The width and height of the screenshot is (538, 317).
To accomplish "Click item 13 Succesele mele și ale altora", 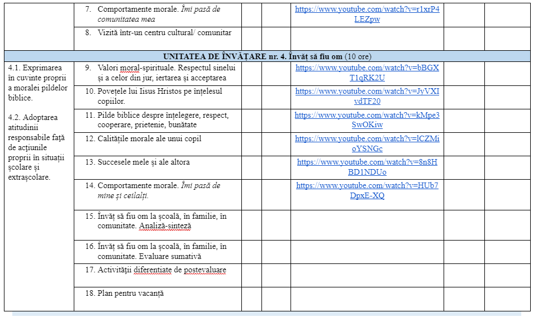I will [x=144, y=162].
